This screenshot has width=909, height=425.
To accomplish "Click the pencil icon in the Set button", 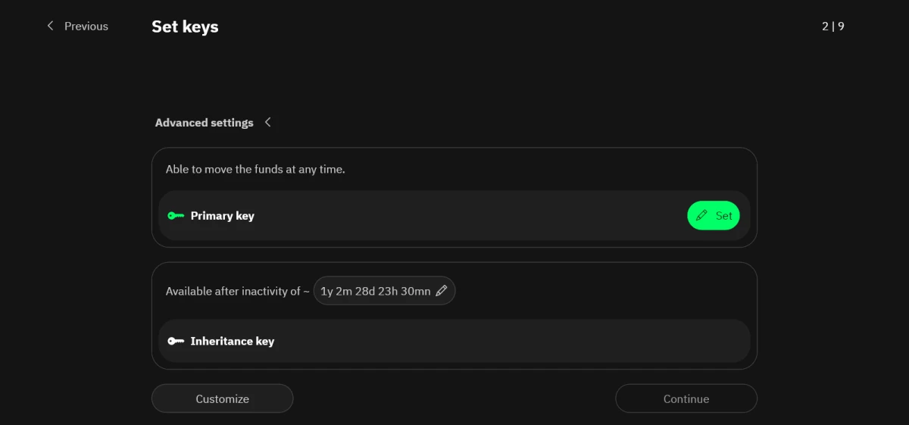I will 702,216.
